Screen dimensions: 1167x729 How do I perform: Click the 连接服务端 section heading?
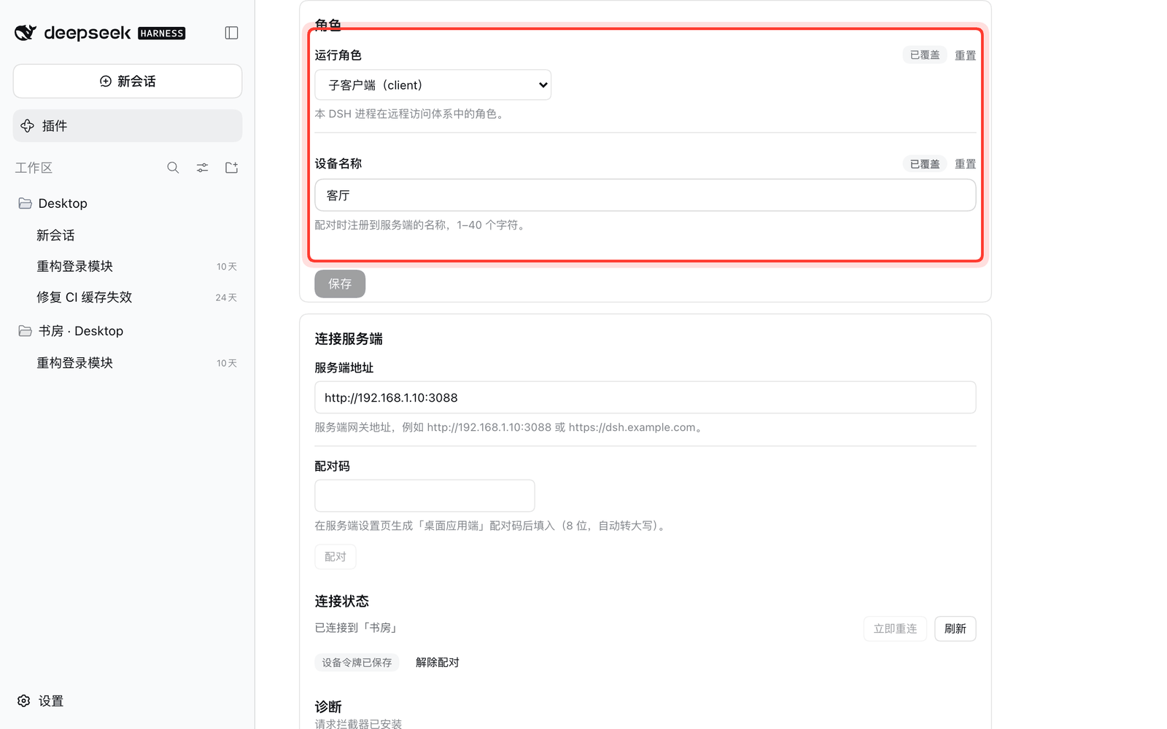tap(349, 339)
